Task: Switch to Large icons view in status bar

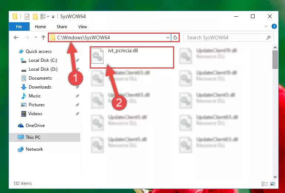Action: tap(273, 184)
